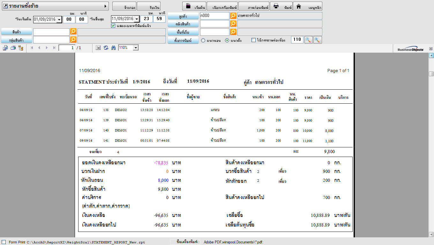The image size is (434, 245).
Task: Open search text binoculars icon
Action: [113, 48]
